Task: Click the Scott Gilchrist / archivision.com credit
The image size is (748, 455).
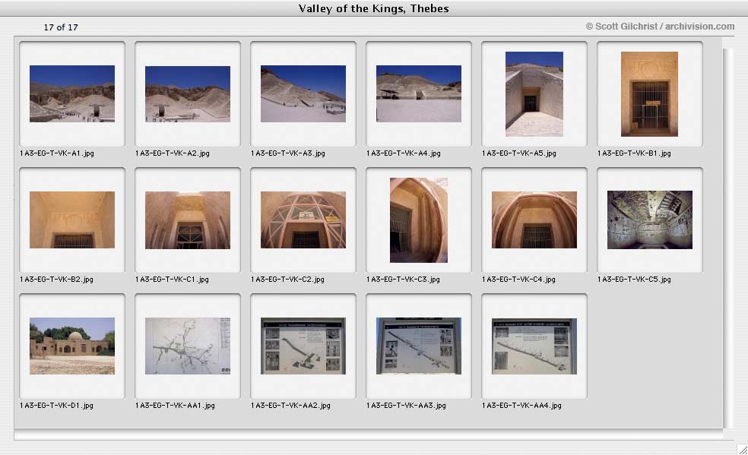Action: click(661, 27)
